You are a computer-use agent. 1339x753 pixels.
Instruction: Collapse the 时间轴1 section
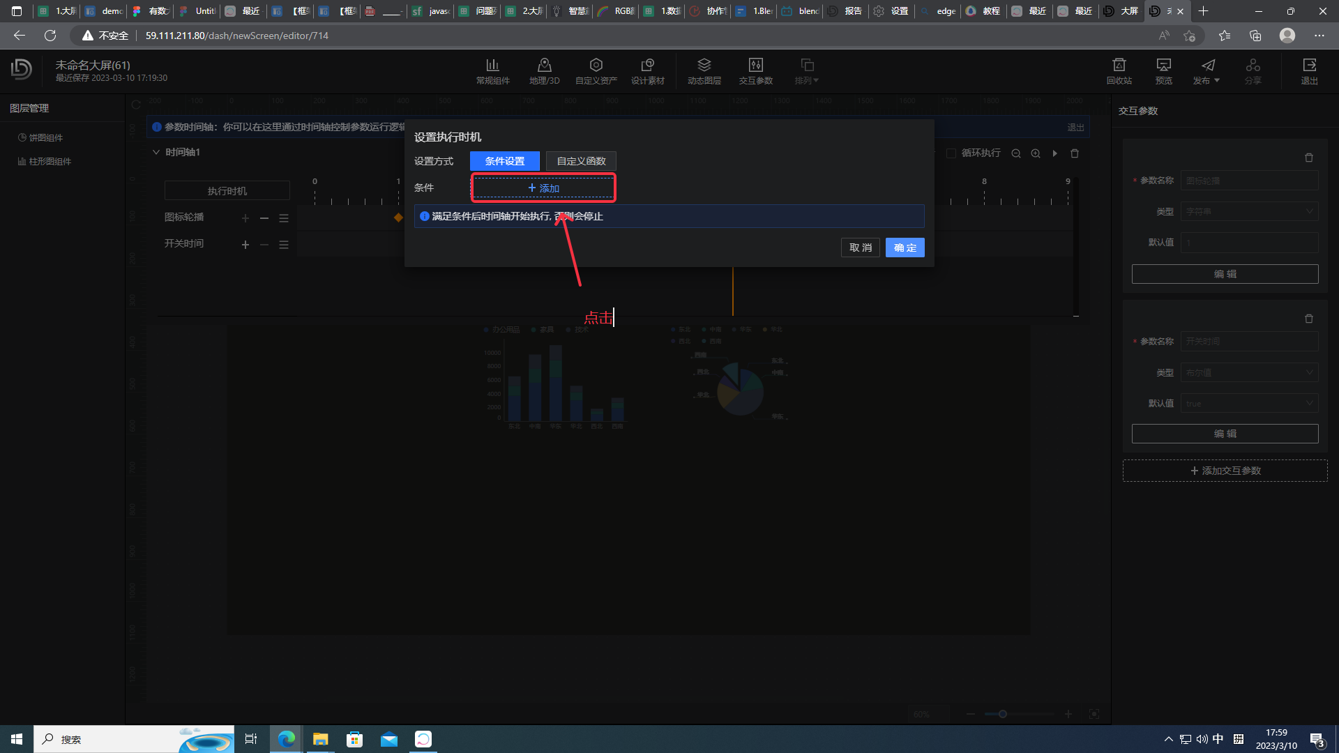156,152
